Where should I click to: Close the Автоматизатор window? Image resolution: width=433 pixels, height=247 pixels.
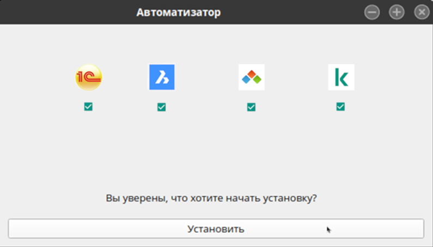pos(422,12)
